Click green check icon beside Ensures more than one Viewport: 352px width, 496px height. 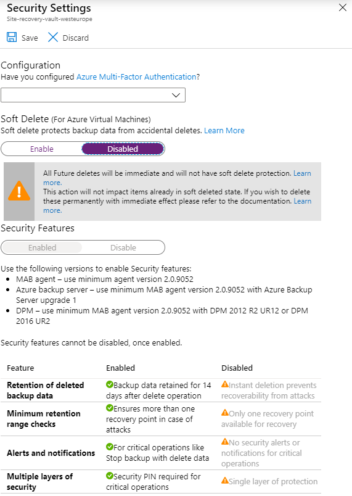click(110, 408)
